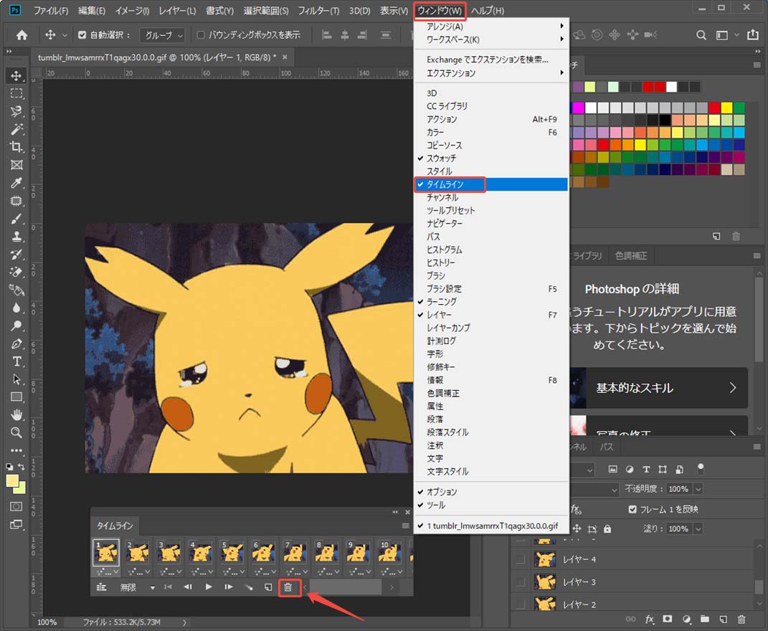Create a new layer

click(724, 619)
